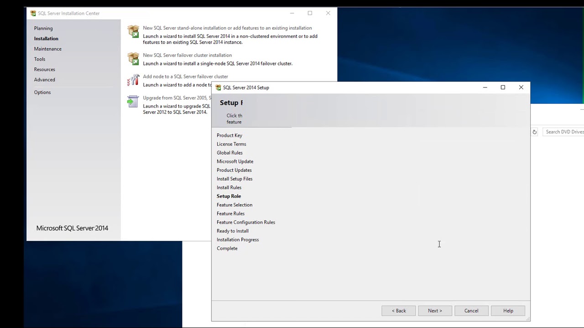Click the Back button in Setup
This screenshot has height=328, width=584.
pyautogui.click(x=399, y=311)
